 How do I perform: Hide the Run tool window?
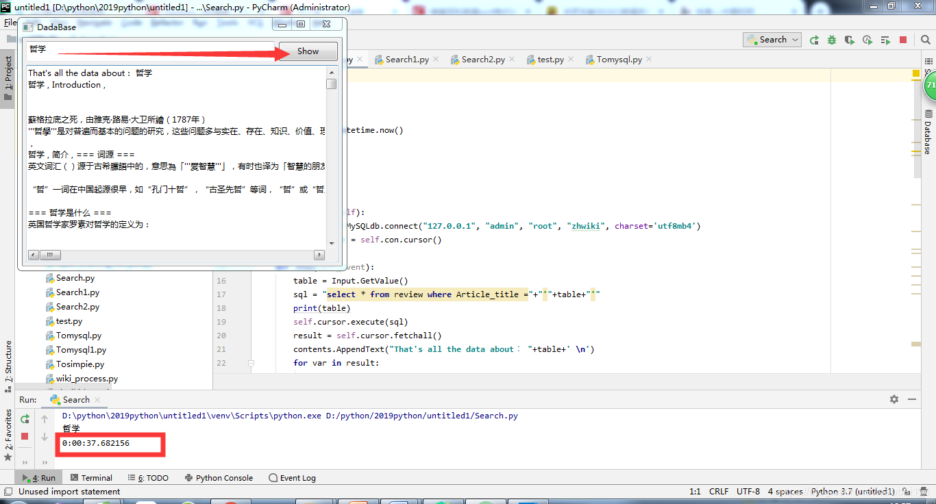(912, 399)
